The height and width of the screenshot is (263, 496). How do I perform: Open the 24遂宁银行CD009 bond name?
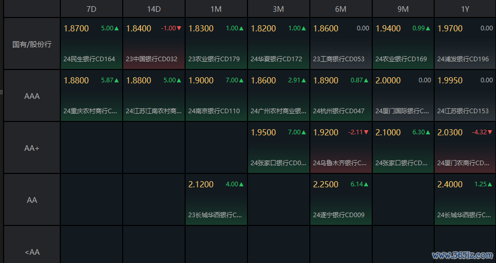click(x=339, y=215)
